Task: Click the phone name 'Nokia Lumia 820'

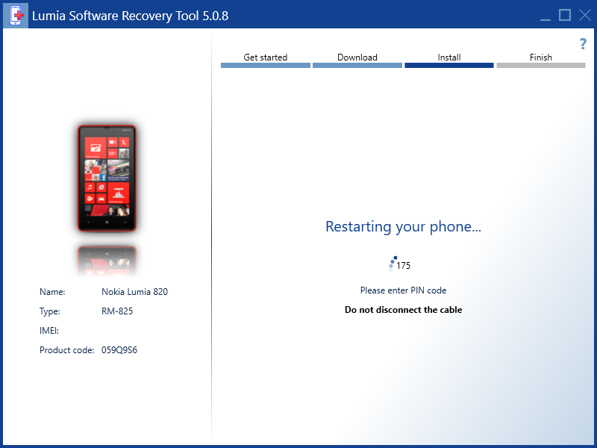Action: [134, 292]
